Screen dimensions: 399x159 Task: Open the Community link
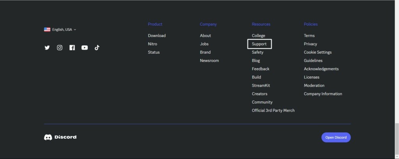(262, 102)
